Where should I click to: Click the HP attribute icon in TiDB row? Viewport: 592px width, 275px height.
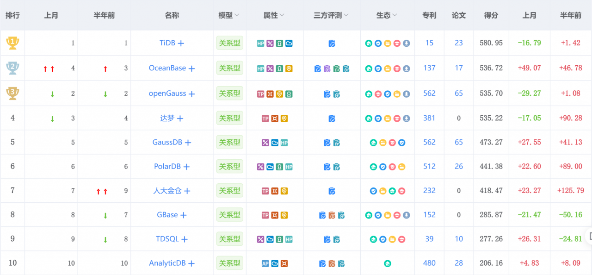coord(260,44)
